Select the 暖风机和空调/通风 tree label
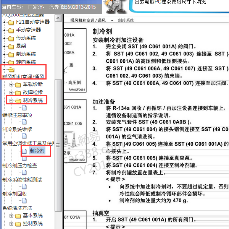Viewport: 229px width, 229px height. (23, 76)
